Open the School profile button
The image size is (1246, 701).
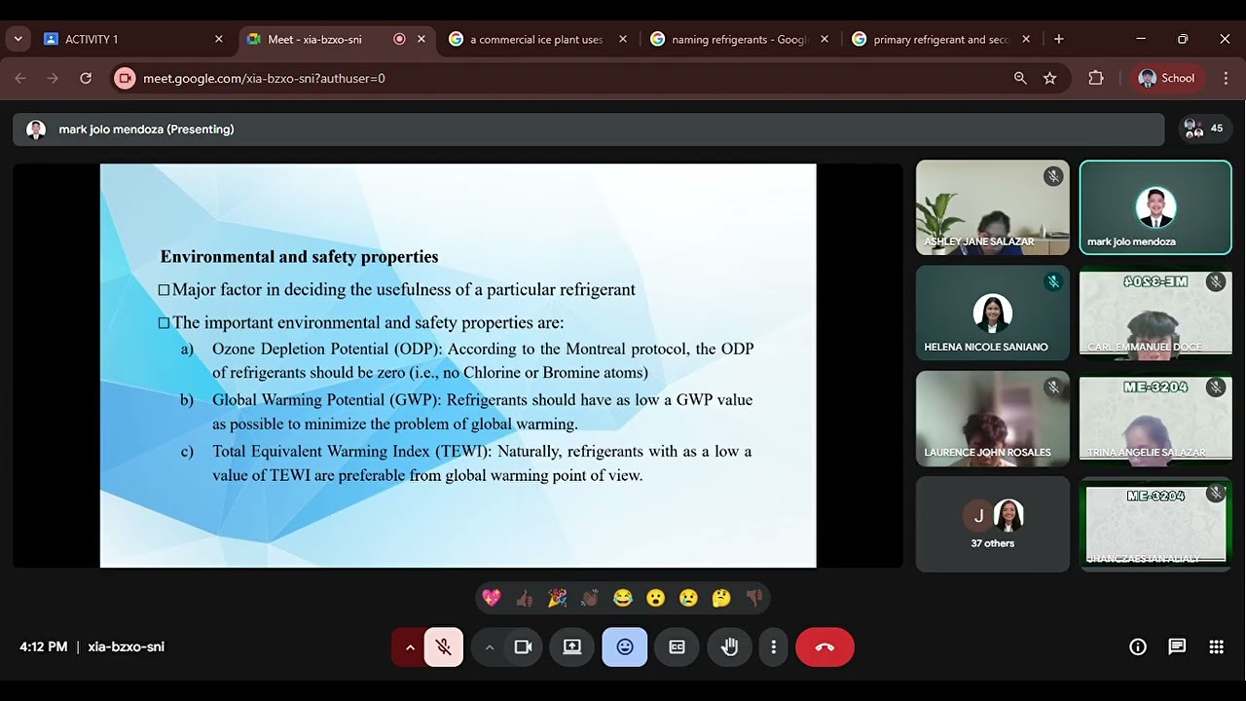1166,78
